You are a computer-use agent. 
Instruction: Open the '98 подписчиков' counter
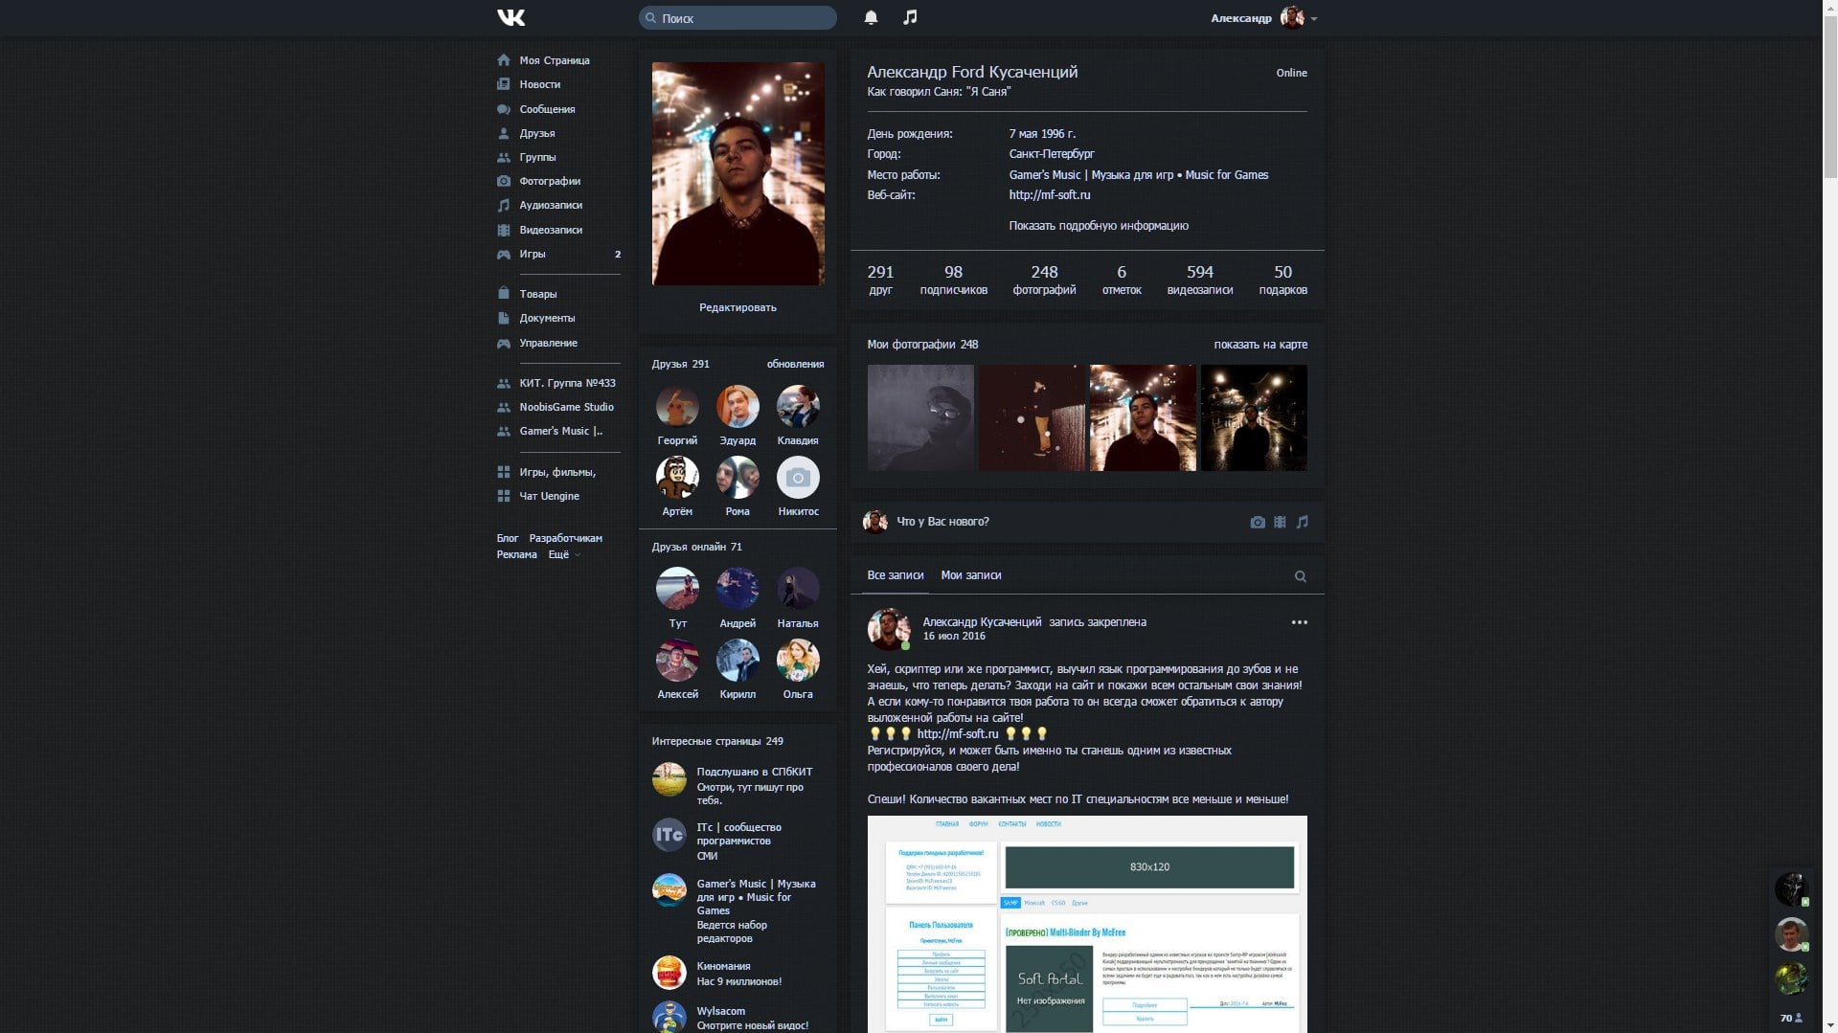point(953,280)
